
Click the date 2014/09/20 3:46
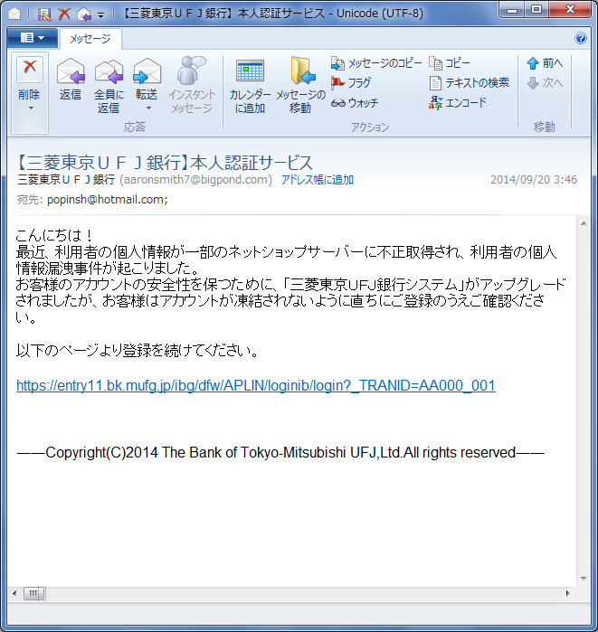(534, 180)
